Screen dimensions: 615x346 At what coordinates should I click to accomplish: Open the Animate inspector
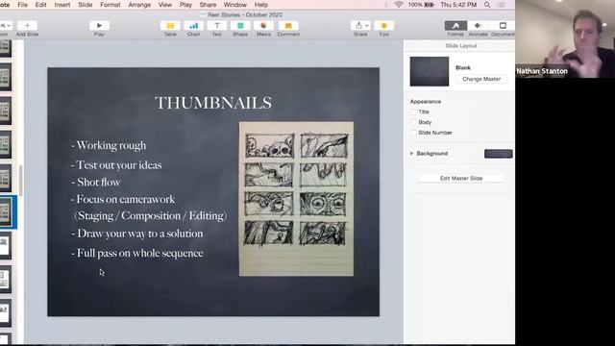[x=478, y=26]
